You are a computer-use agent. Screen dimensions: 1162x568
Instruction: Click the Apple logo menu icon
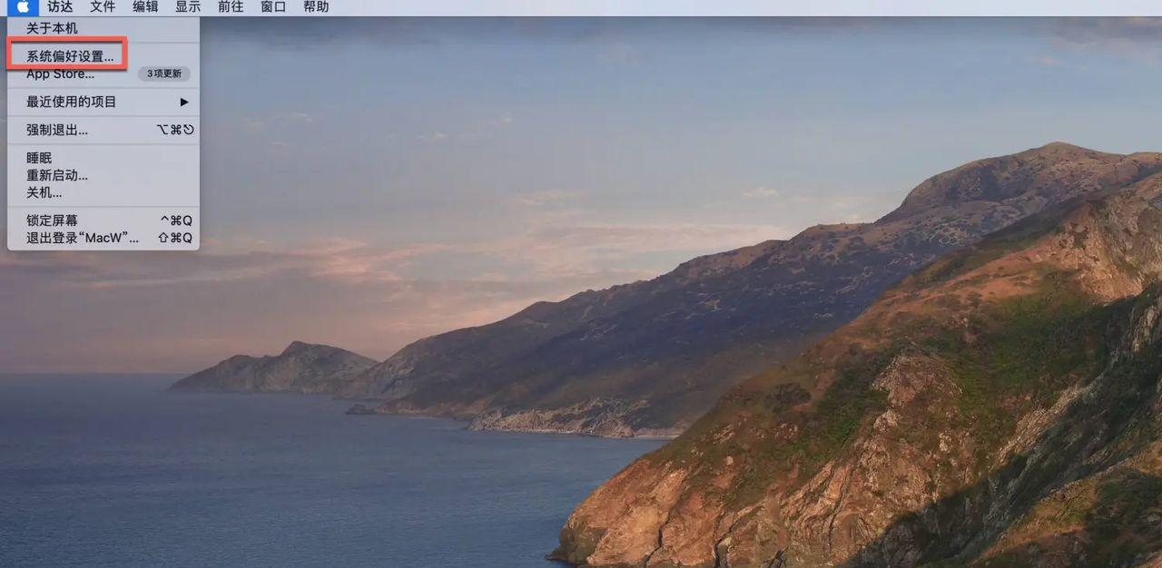click(23, 7)
